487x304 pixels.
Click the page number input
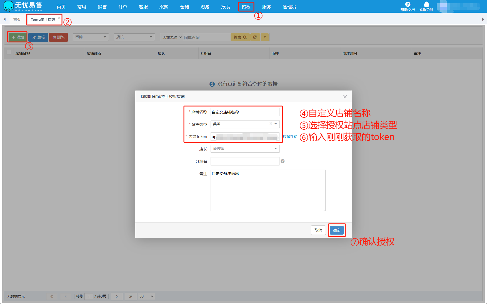point(89,296)
